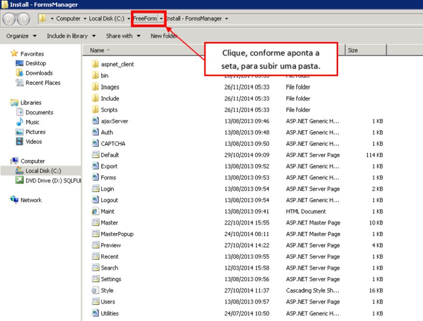This screenshot has width=423, height=321.
Task: Click the aspnet_client folder icon
Action: point(95,64)
